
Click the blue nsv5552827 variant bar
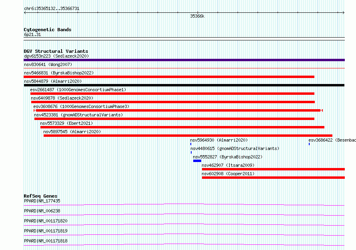point(197,161)
